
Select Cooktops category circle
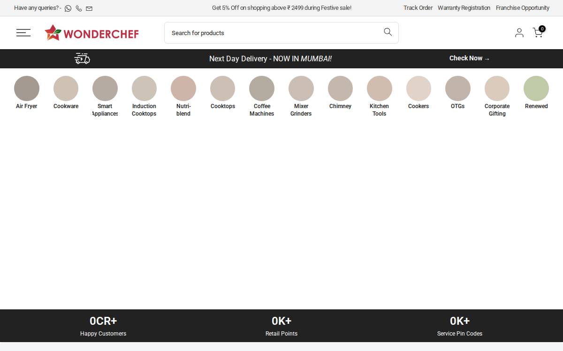223,88
